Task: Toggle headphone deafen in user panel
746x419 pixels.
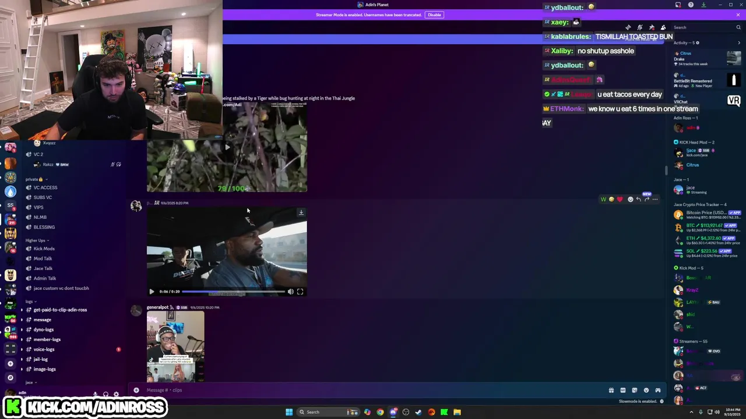Action: pos(105,394)
